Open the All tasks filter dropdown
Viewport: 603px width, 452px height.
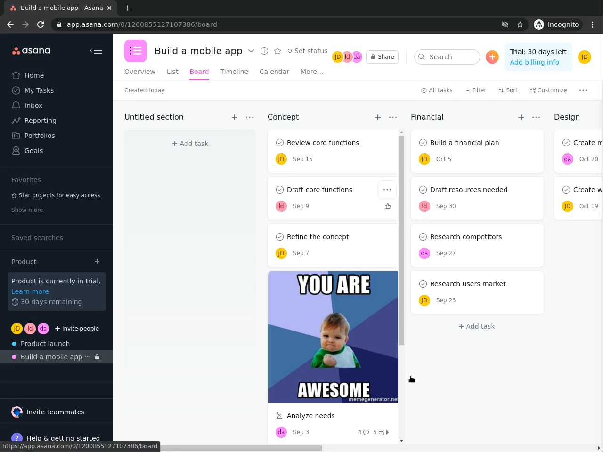click(437, 90)
